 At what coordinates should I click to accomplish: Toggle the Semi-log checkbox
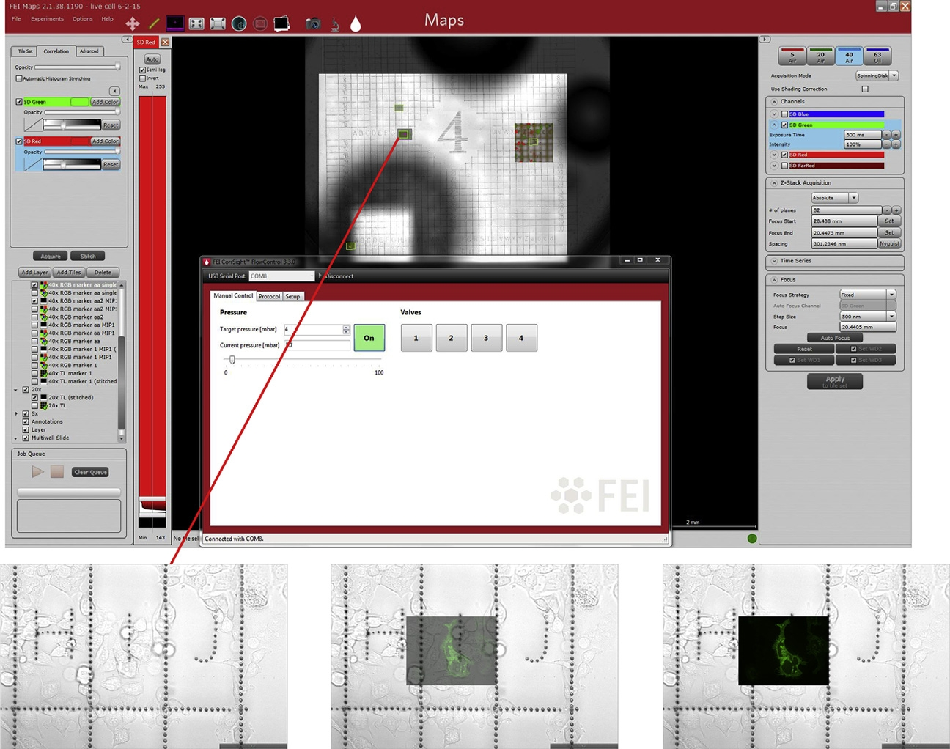click(142, 70)
